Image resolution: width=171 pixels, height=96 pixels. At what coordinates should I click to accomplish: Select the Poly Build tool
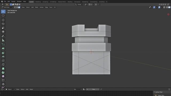click(3, 69)
